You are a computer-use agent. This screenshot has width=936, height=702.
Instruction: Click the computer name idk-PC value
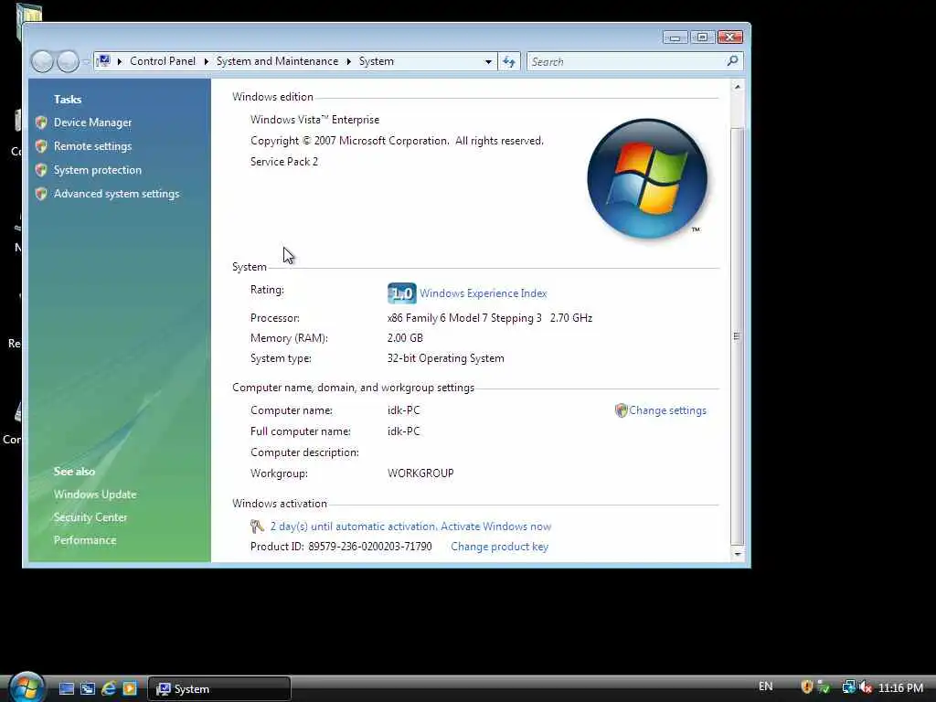(x=403, y=410)
